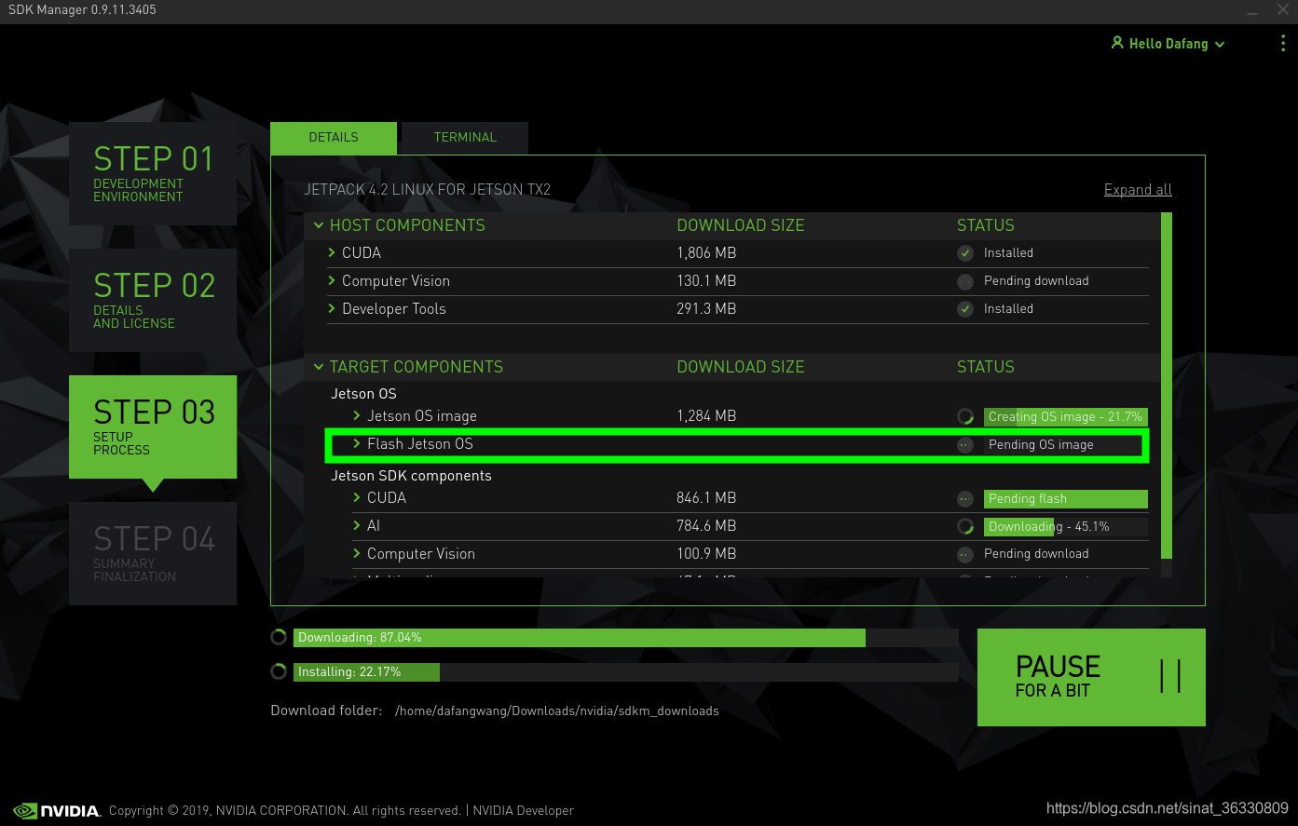Expand the Developer Tools row
Image resolution: width=1298 pixels, height=826 pixels.
[332, 308]
